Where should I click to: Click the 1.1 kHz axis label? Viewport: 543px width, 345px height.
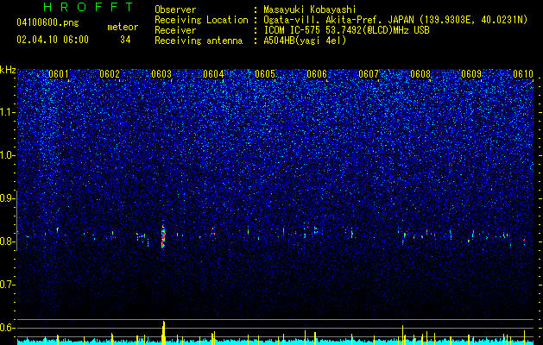pos(7,112)
